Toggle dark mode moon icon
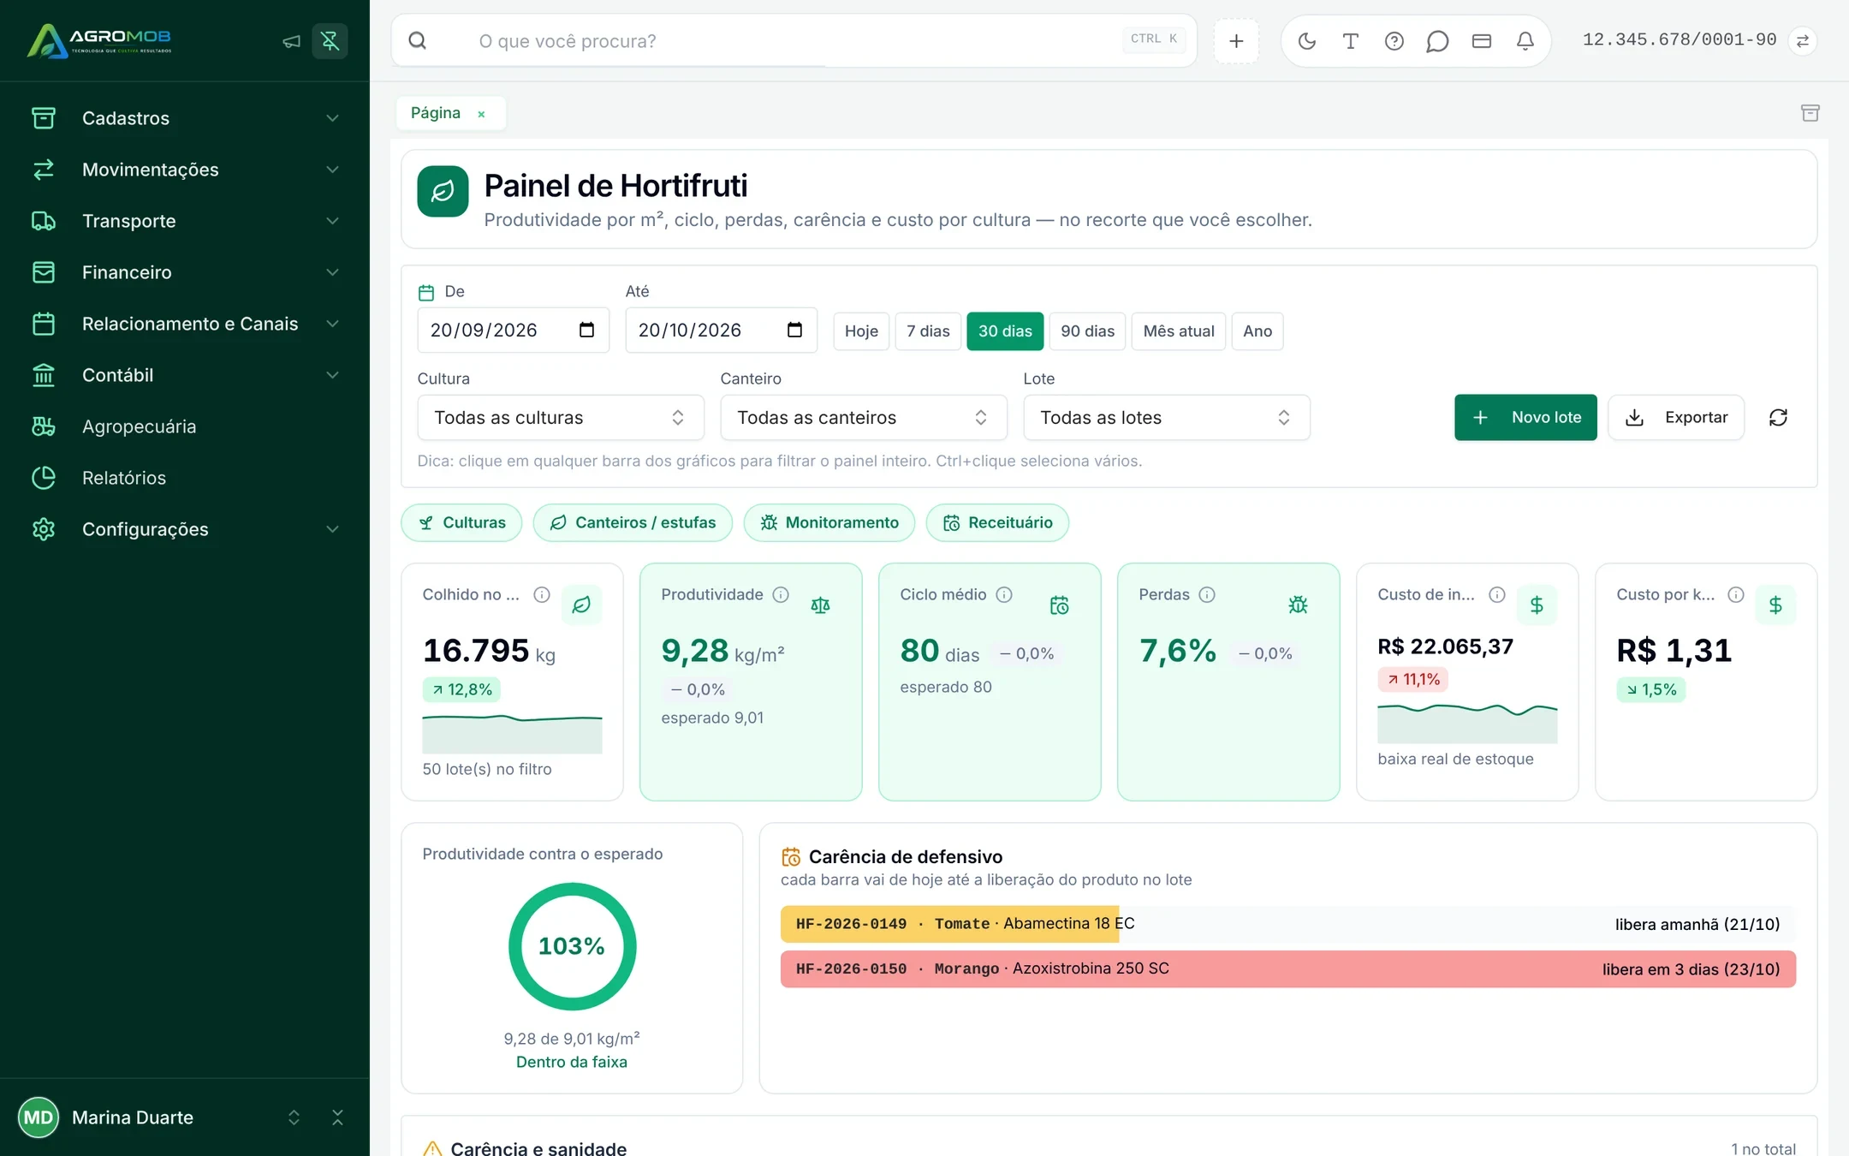 coord(1306,41)
